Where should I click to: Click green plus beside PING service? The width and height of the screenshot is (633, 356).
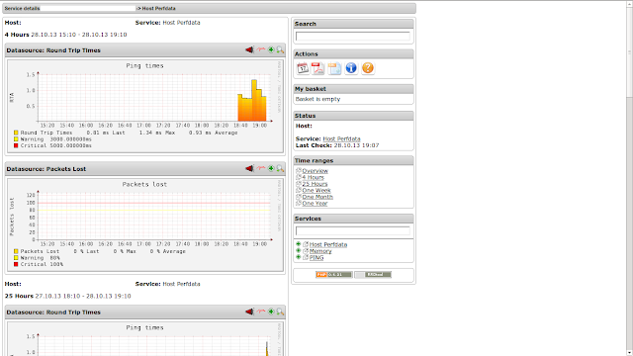[x=299, y=257]
